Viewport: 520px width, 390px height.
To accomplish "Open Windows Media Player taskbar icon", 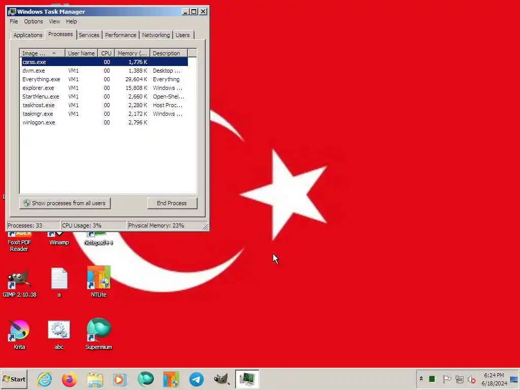I will pos(120,379).
